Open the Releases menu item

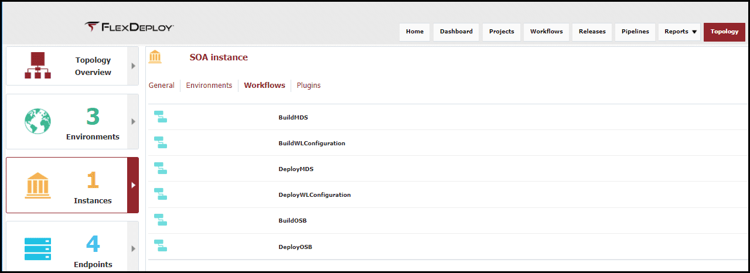coord(592,32)
